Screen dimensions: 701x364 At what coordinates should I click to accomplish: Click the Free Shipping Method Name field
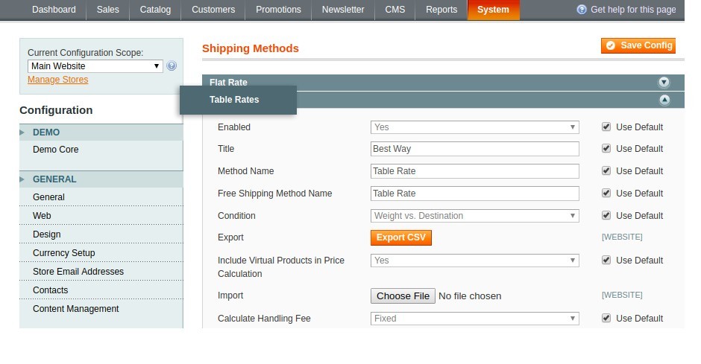click(x=475, y=194)
